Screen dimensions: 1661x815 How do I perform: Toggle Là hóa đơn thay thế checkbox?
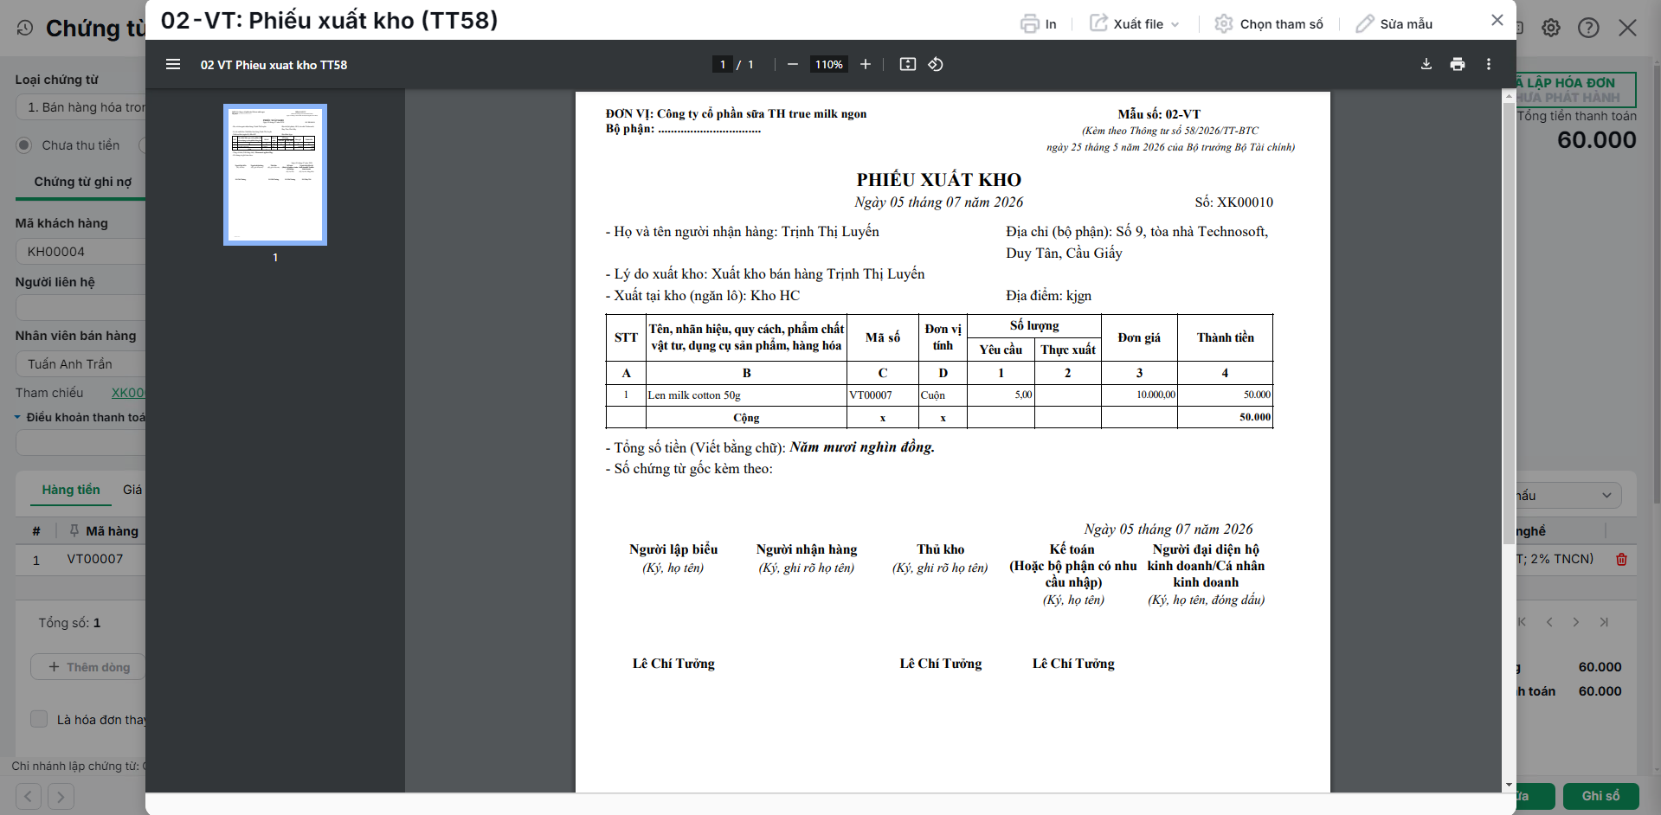pos(39,719)
